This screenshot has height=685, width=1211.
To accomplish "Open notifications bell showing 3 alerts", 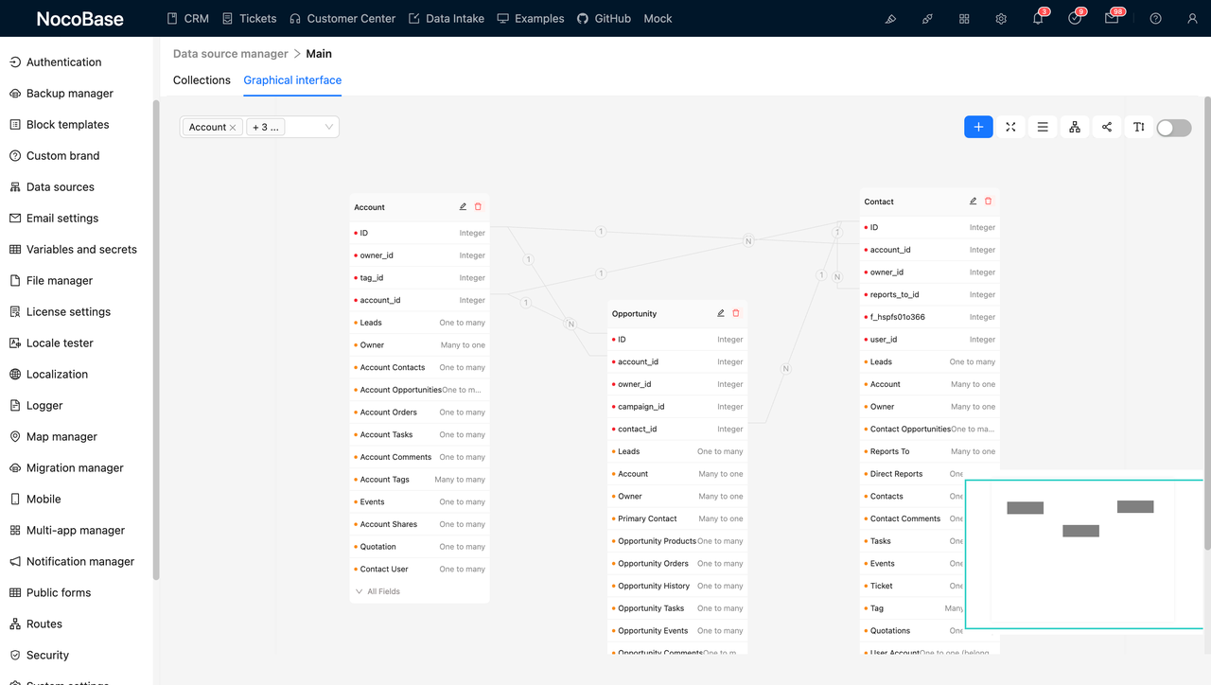I will pyautogui.click(x=1038, y=18).
